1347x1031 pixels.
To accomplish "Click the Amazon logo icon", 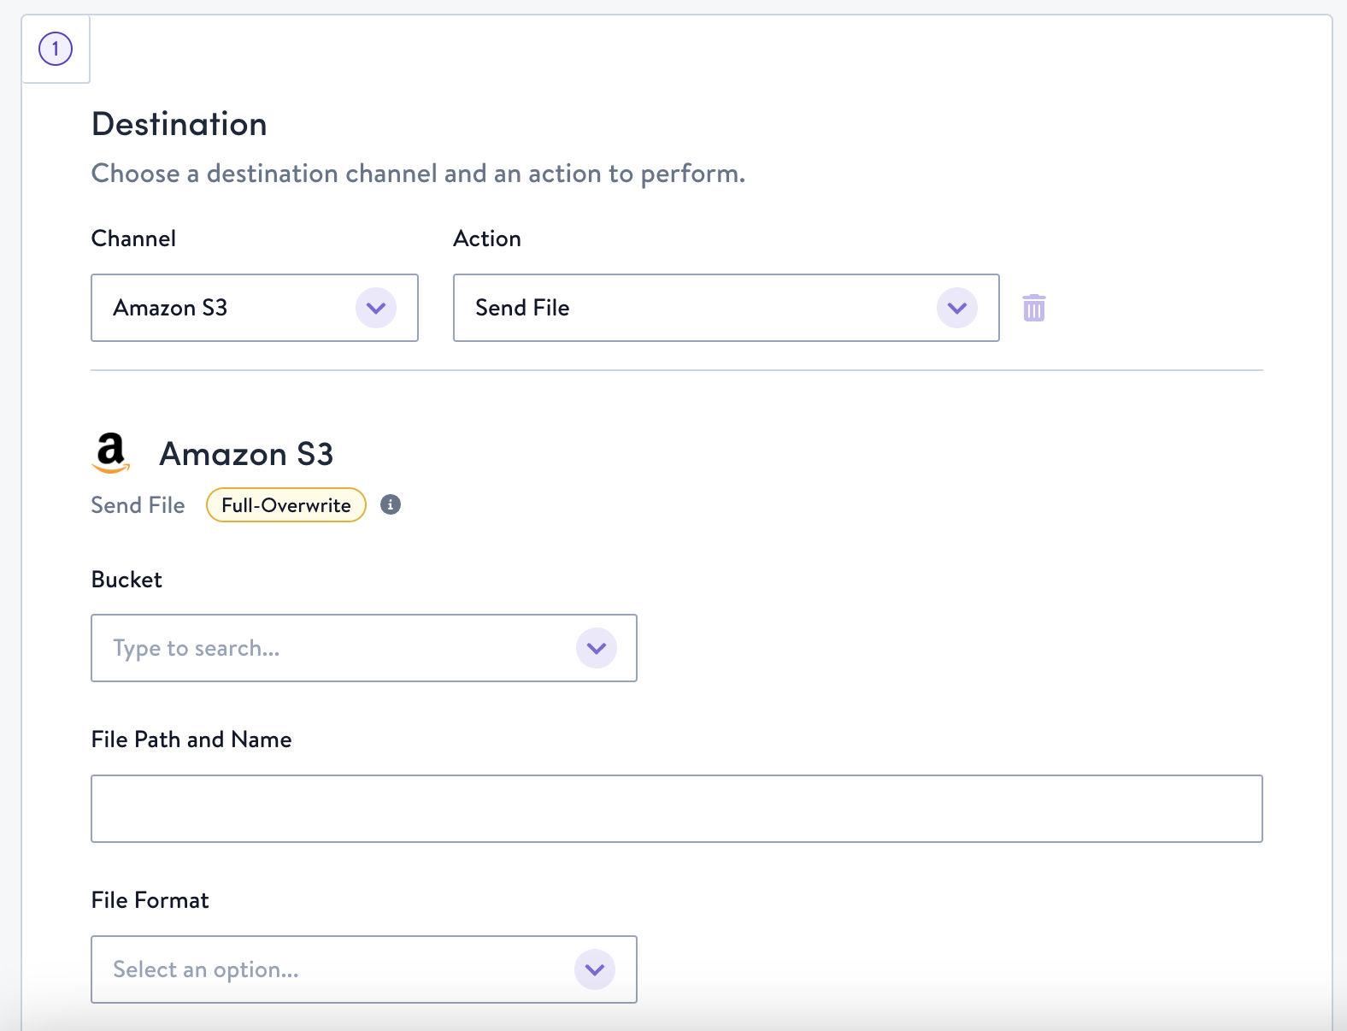I will click(110, 452).
